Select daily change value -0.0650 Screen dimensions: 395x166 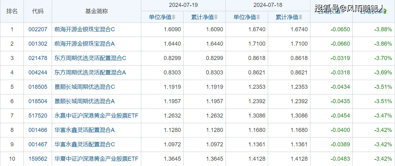tap(340, 30)
